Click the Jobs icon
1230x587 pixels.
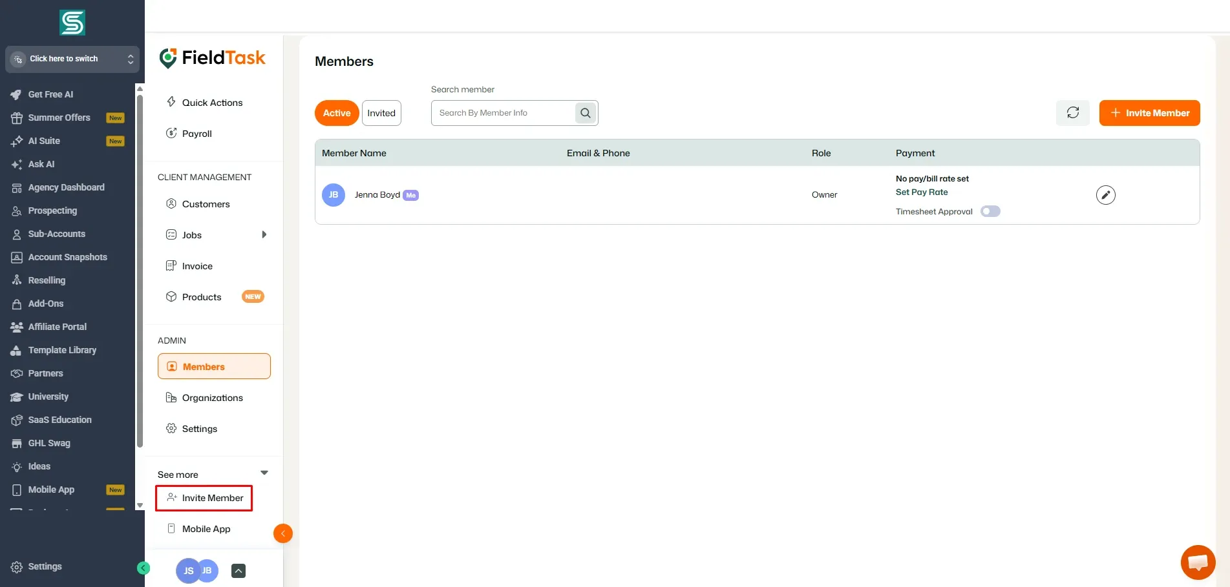click(171, 234)
